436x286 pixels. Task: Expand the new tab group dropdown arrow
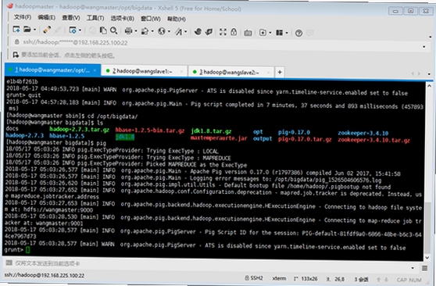click(x=270, y=33)
